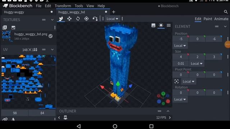Collapse the Element panel chevron
Screen dimensions: 230x129
click(x=225, y=27)
